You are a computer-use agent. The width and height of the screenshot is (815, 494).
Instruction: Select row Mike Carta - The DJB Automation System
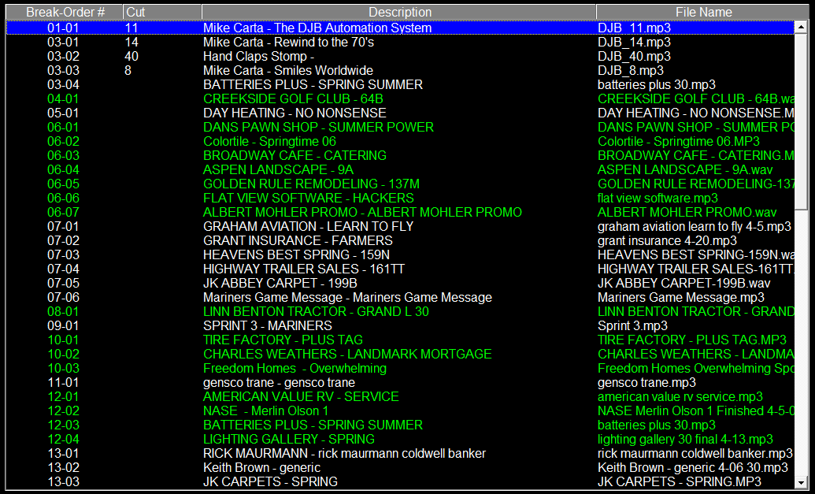(400, 28)
